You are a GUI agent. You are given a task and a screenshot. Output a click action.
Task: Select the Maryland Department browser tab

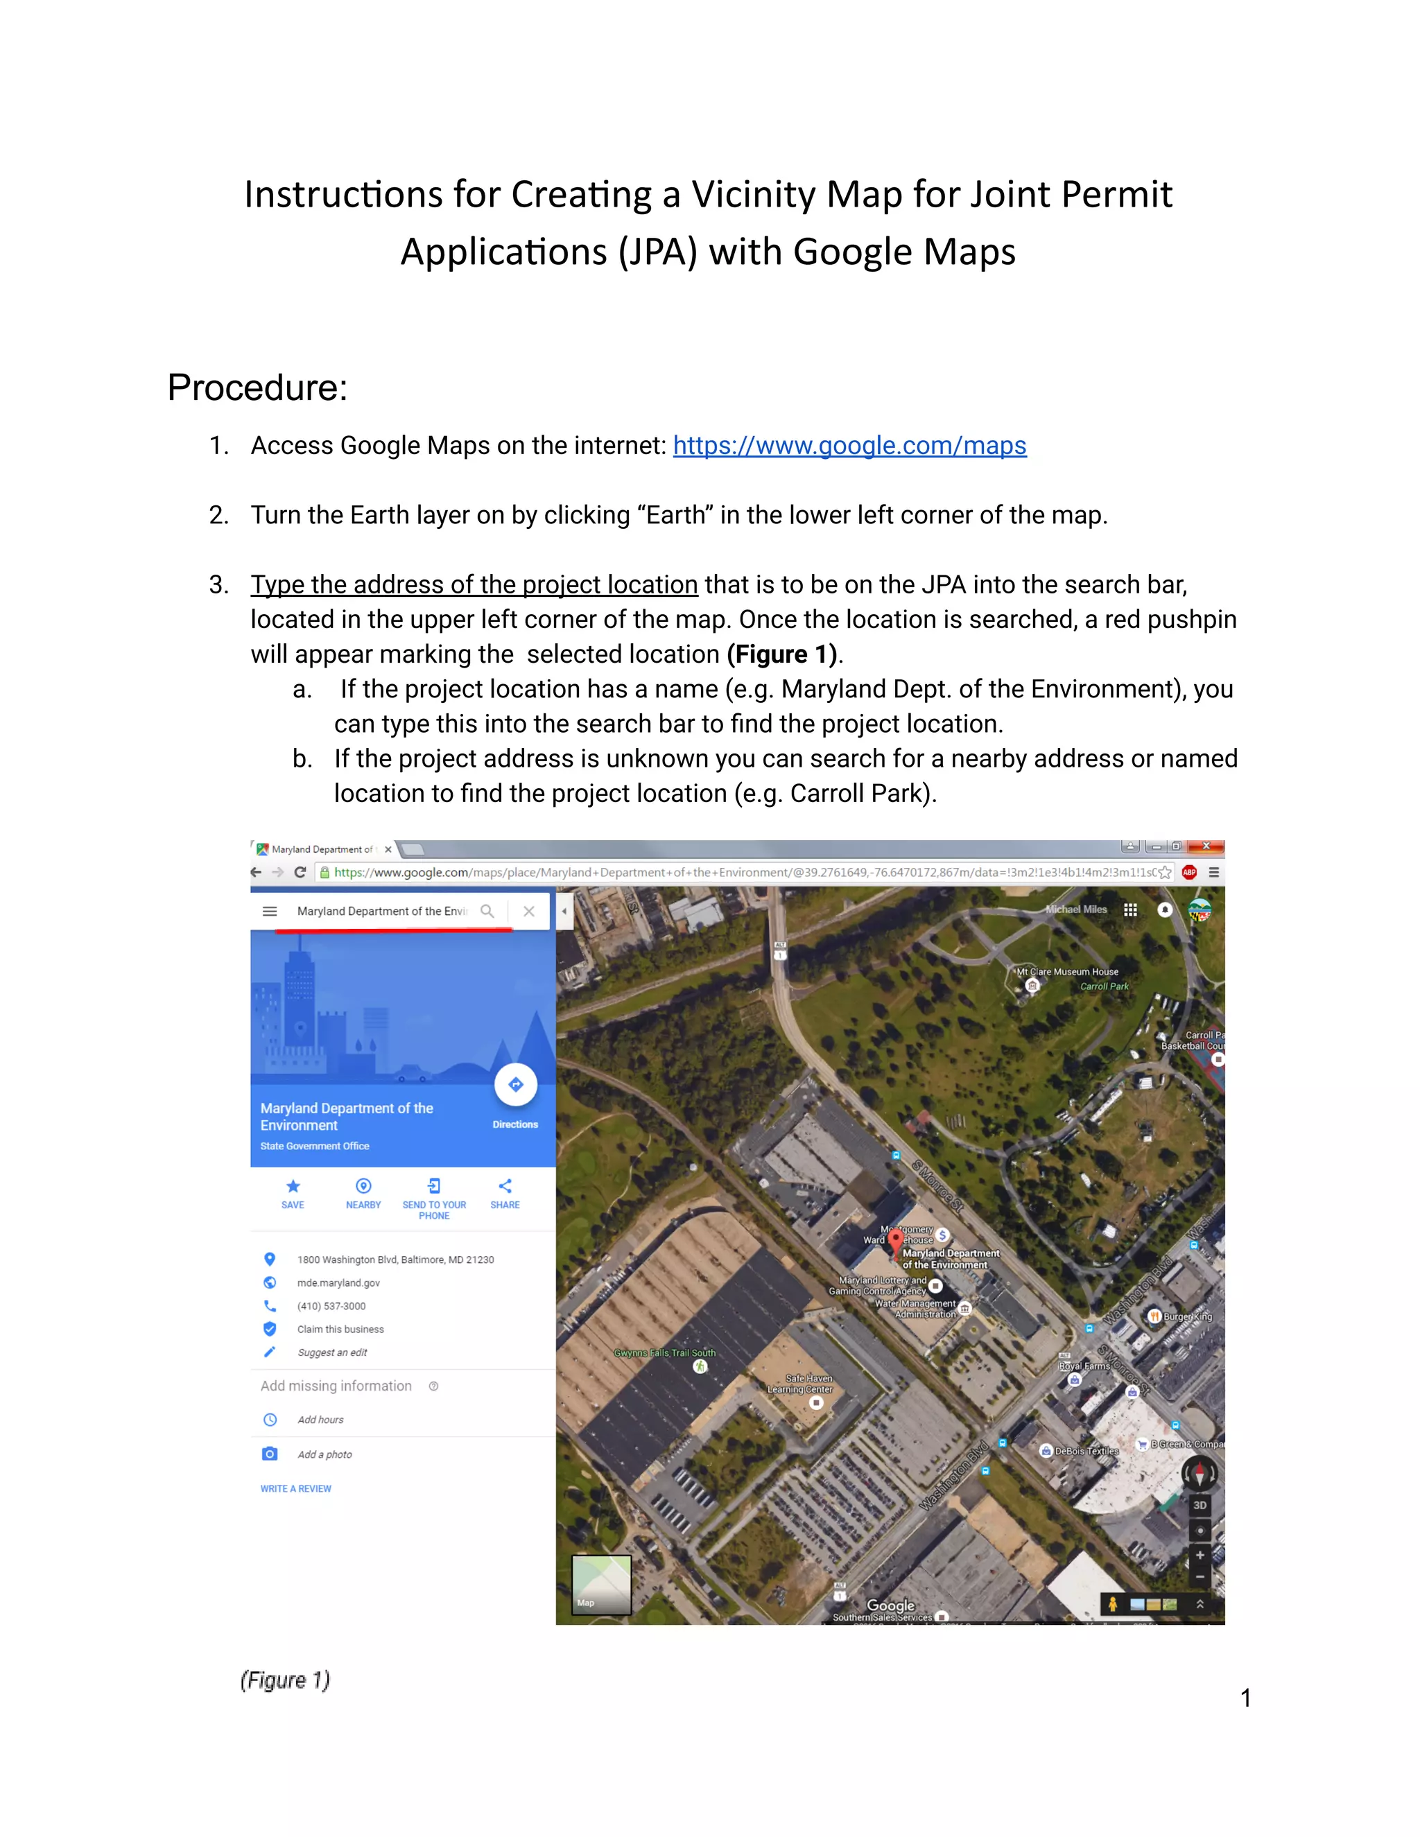[x=322, y=850]
